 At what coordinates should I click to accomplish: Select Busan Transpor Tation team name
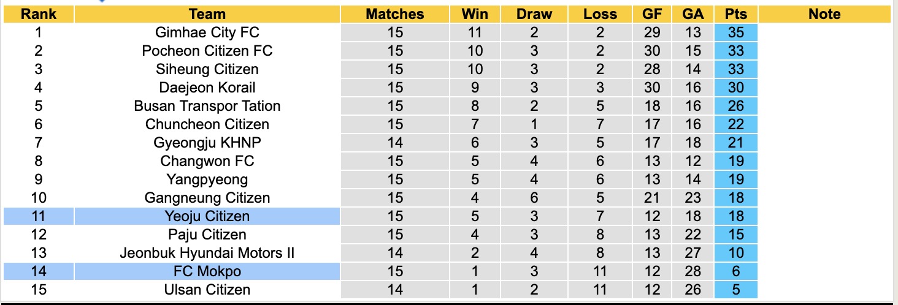(x=207, y=106)
